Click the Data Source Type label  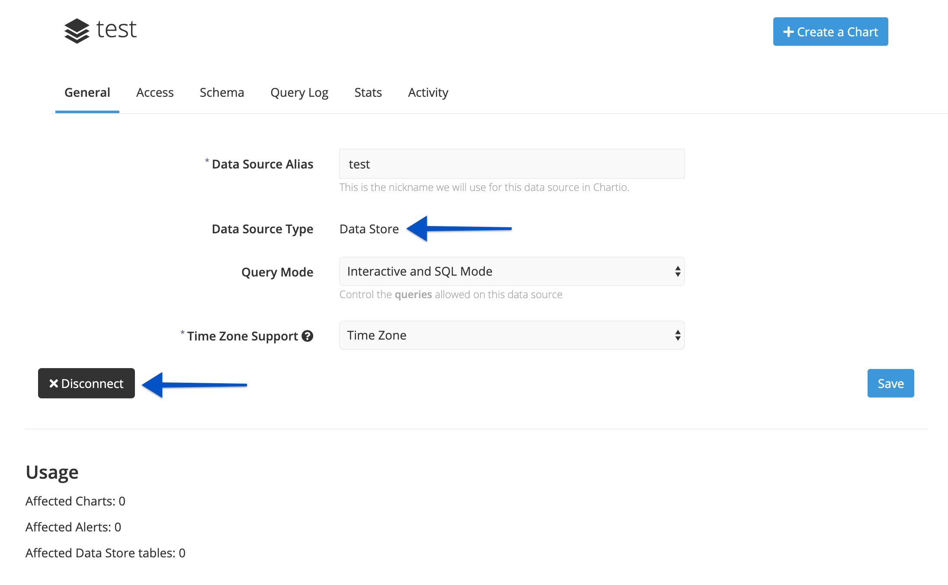coord(263,229)
